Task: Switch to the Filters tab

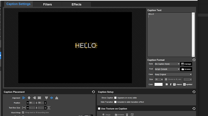Action: click(x=48, y=4)
